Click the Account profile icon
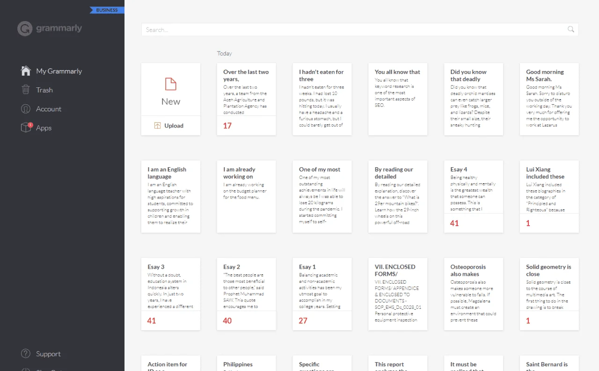Image resolution: width=599 pixels, height=371 pixels. (26, 109)
